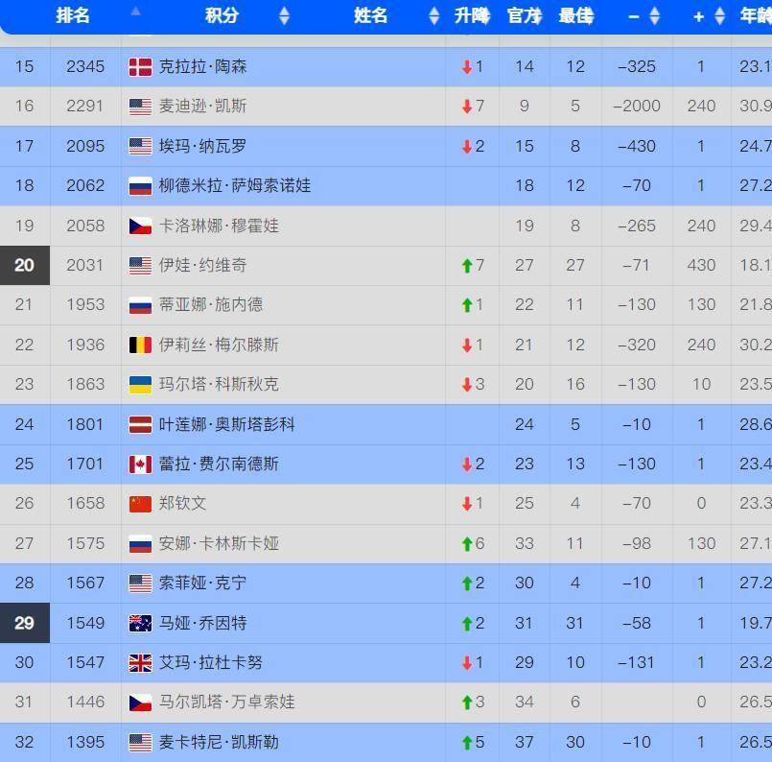Sort by 姓名 column sort arrows
772x762 pixels.
433,15
